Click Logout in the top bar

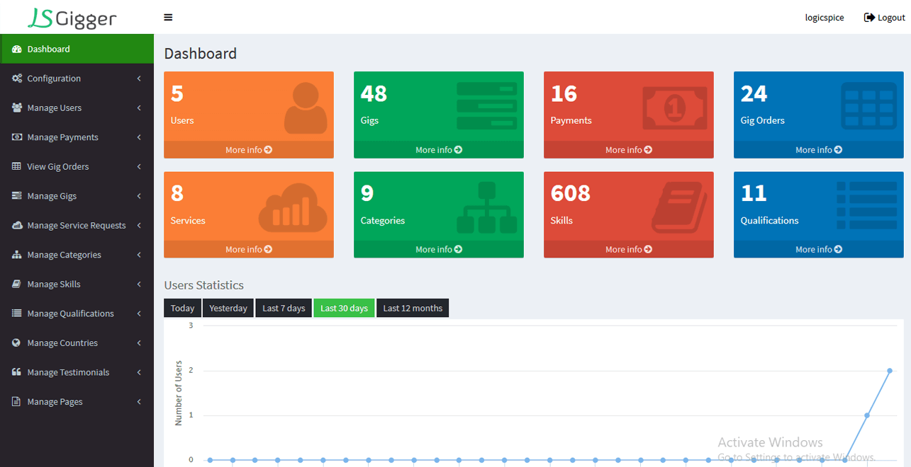[884, 18]
